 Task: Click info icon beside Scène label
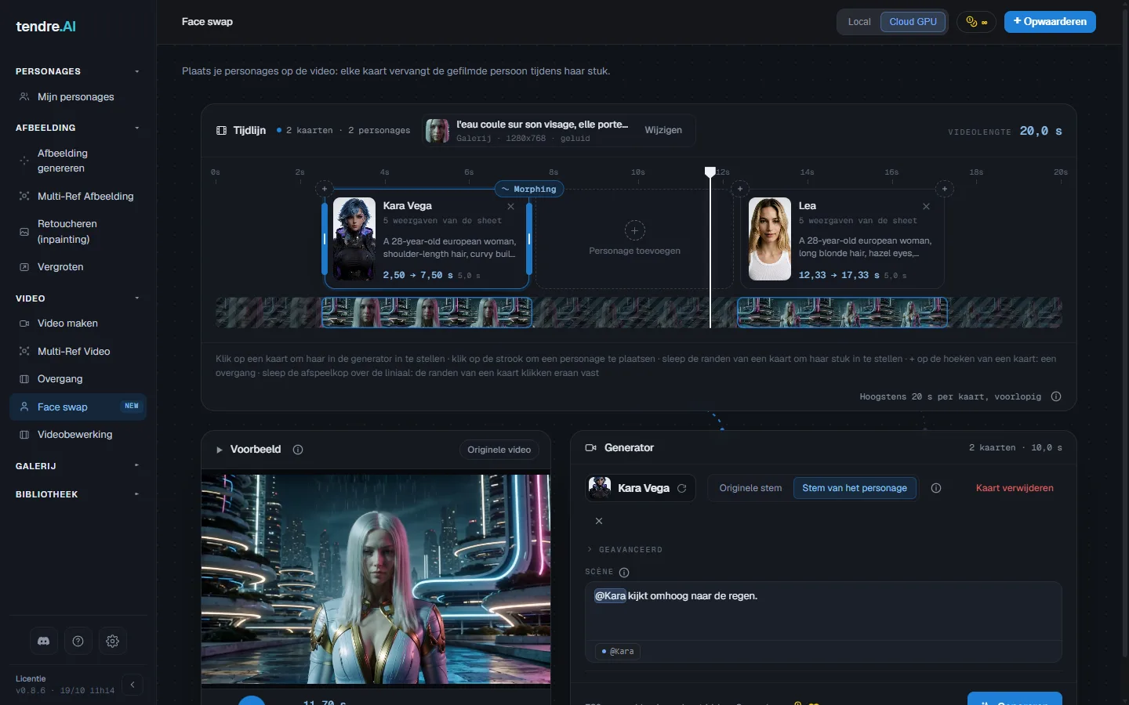pos(624,573)
